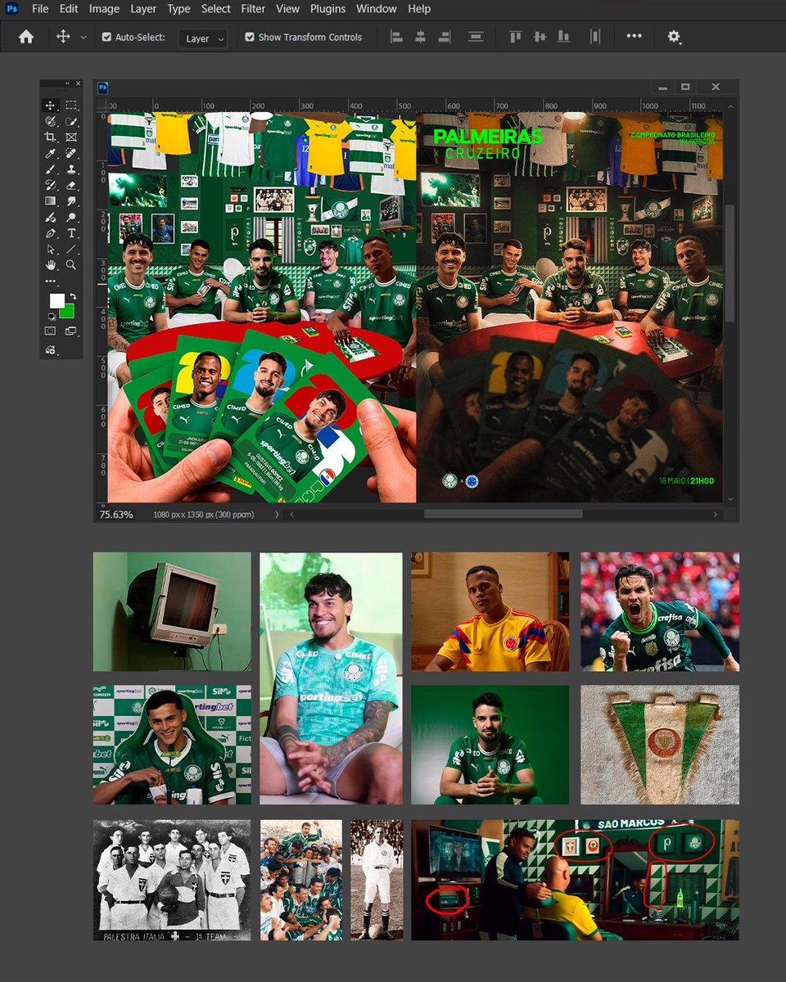This screenshot has height=982, width=786.
Task: Select the Move tool in the toolbox
Action: [51, 105]
